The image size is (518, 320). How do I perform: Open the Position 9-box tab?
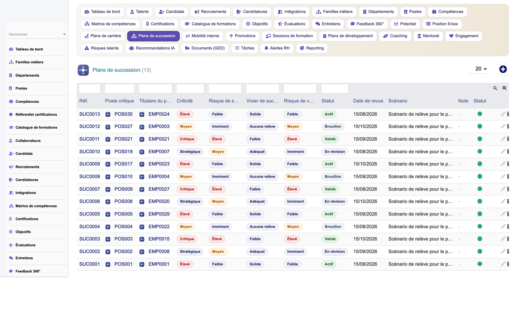[442, 24]
